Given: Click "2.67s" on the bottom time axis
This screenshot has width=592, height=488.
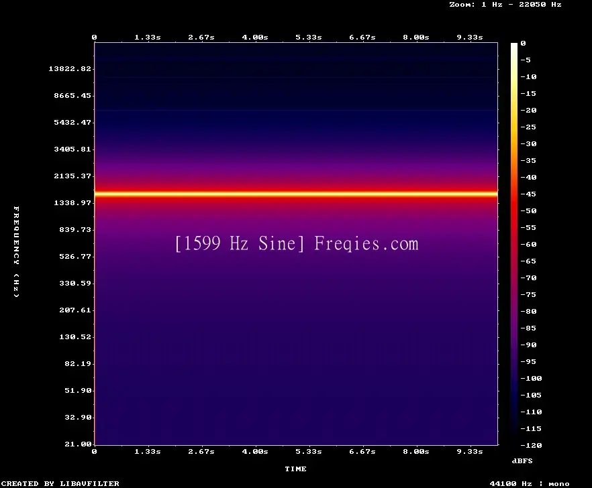Looking at the screenshot, I should tap(201, 451).
